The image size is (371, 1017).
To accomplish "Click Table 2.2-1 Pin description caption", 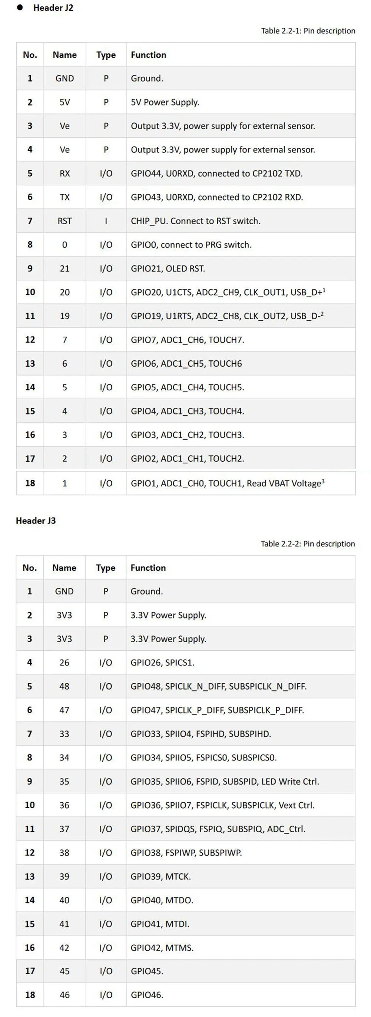I will pos(308,31).
